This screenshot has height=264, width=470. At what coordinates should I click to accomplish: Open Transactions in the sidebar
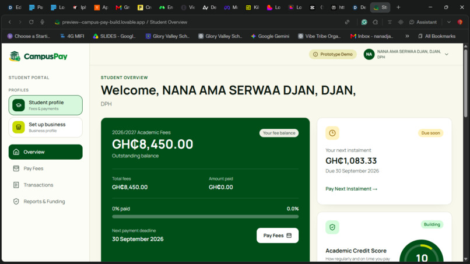[45, 185]
